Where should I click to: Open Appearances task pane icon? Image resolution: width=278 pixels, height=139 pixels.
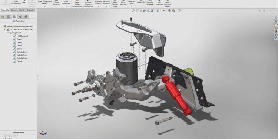click(276, 32)
